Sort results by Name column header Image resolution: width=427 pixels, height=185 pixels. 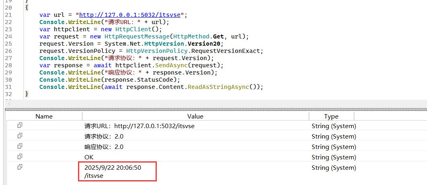click(x=44, y=117)
